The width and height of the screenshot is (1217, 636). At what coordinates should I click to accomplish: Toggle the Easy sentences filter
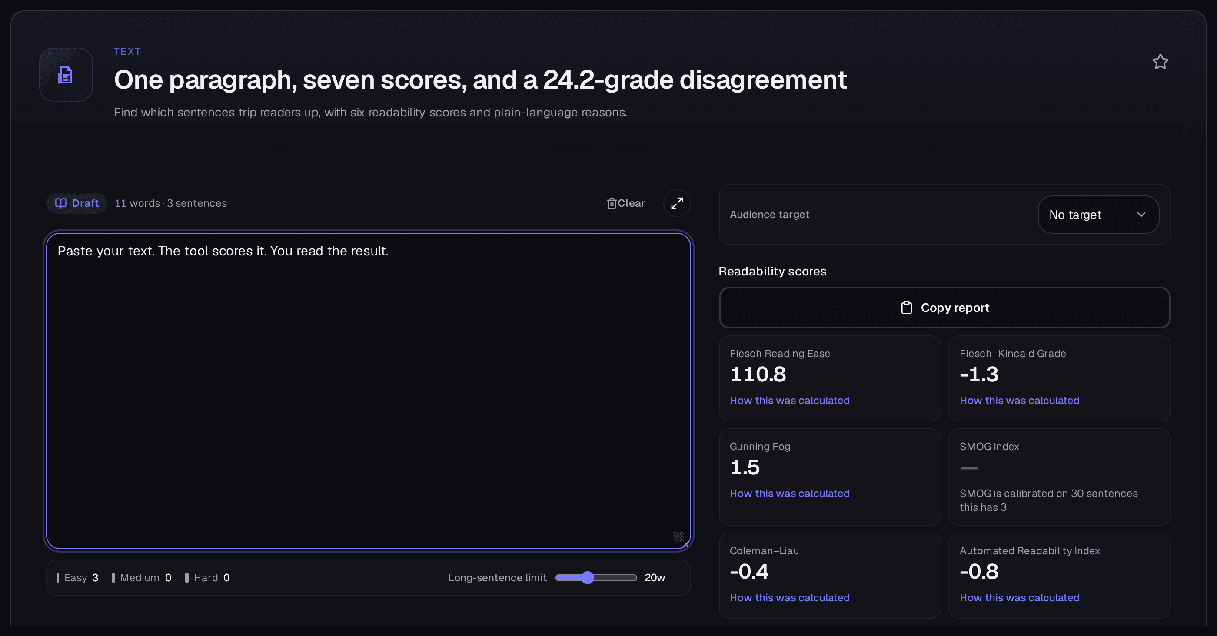[78, 577]
